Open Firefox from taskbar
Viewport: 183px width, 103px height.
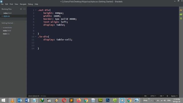[x=79, y=100]
